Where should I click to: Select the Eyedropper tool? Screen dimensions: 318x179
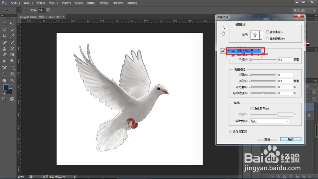[x=12, y=36]
